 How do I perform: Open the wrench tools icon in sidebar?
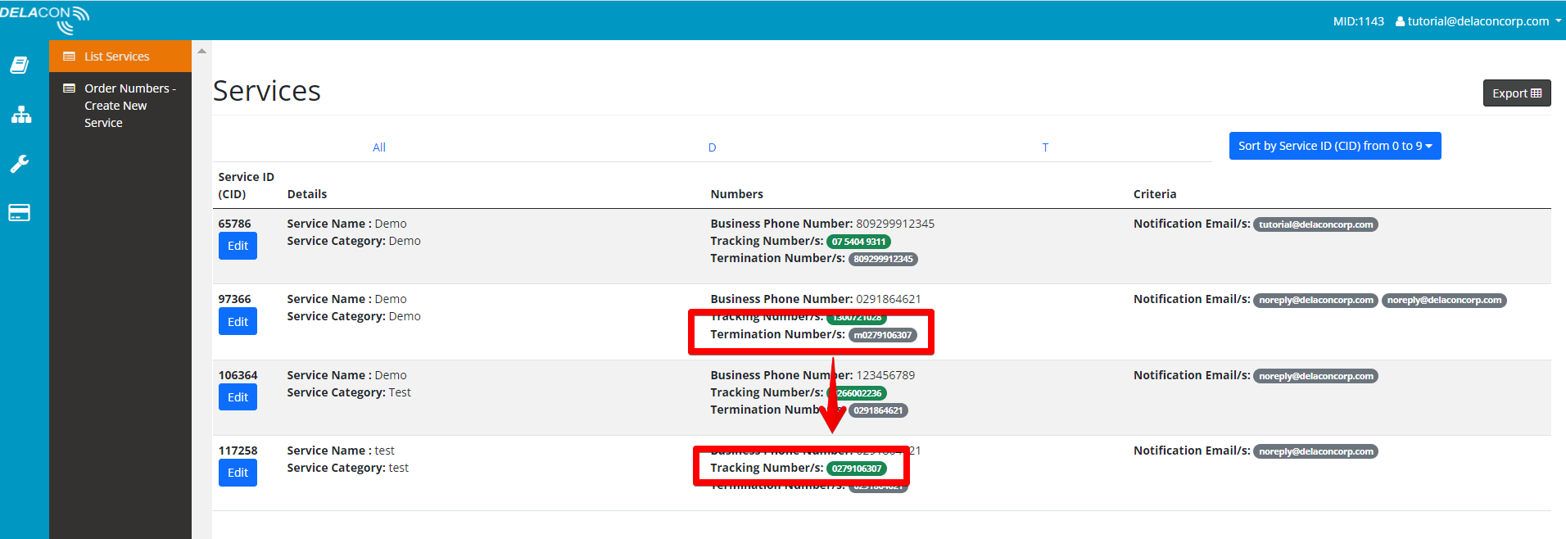coord(20,164)
